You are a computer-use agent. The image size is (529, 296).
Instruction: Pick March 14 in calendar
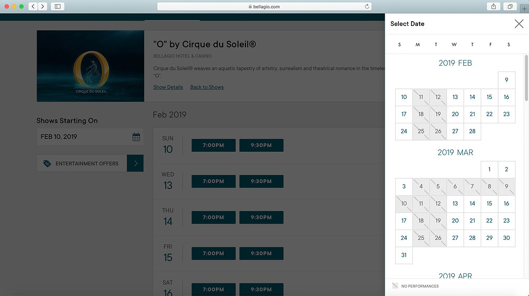472,203
